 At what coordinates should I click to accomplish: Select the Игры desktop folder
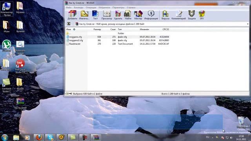pyautogui.click(x=6, y=27)
